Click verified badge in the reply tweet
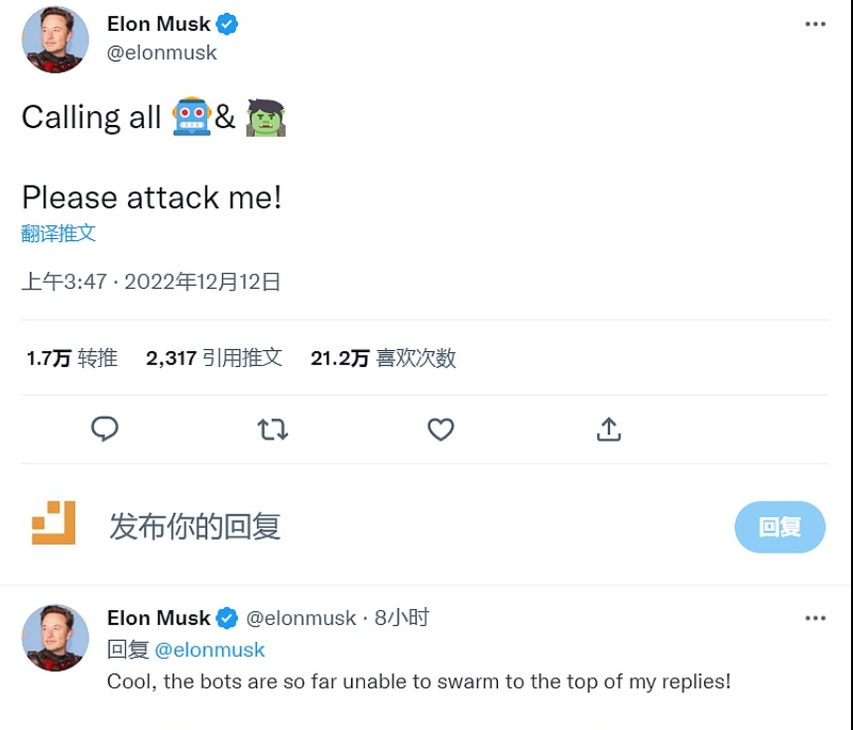 pyautogui.click(x=227, y=618)
